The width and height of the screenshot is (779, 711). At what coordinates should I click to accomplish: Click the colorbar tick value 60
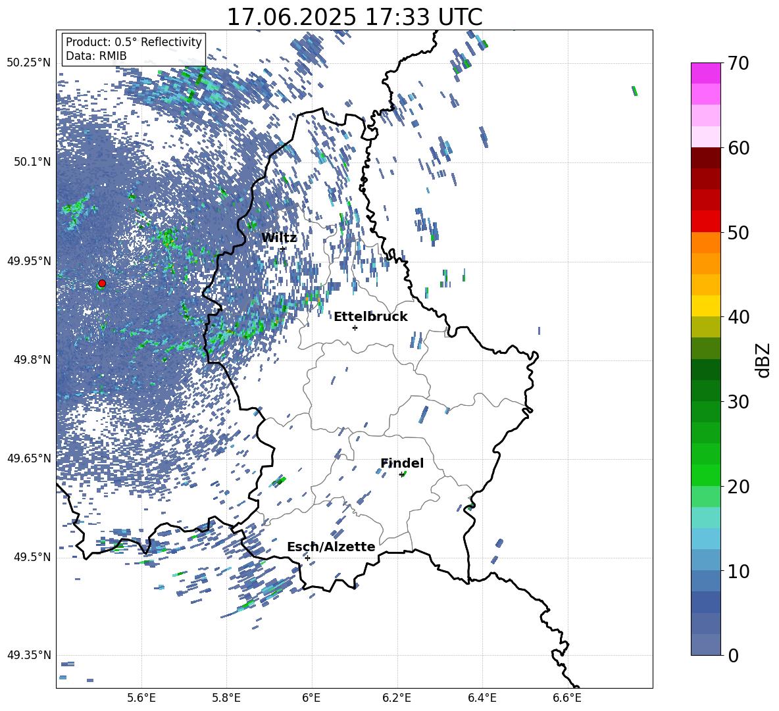pyautogui.click(x=739, y=148)
